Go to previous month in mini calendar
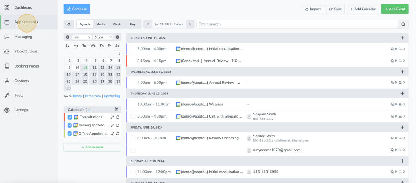The height and width of the screenshot is (183, 416). tap(68, 37)
